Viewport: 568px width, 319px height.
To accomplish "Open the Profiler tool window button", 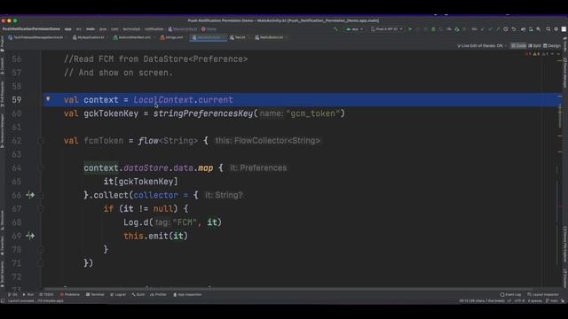I will pos(158,294).
